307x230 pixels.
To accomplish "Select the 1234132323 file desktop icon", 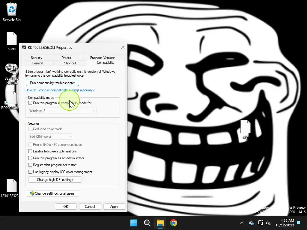I will click(x=10, y=188).
